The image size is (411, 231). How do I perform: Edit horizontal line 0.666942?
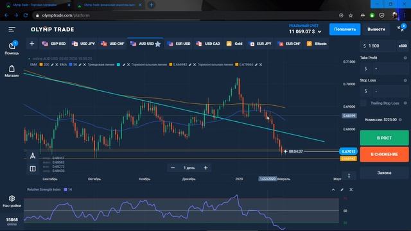coord(190,64)
